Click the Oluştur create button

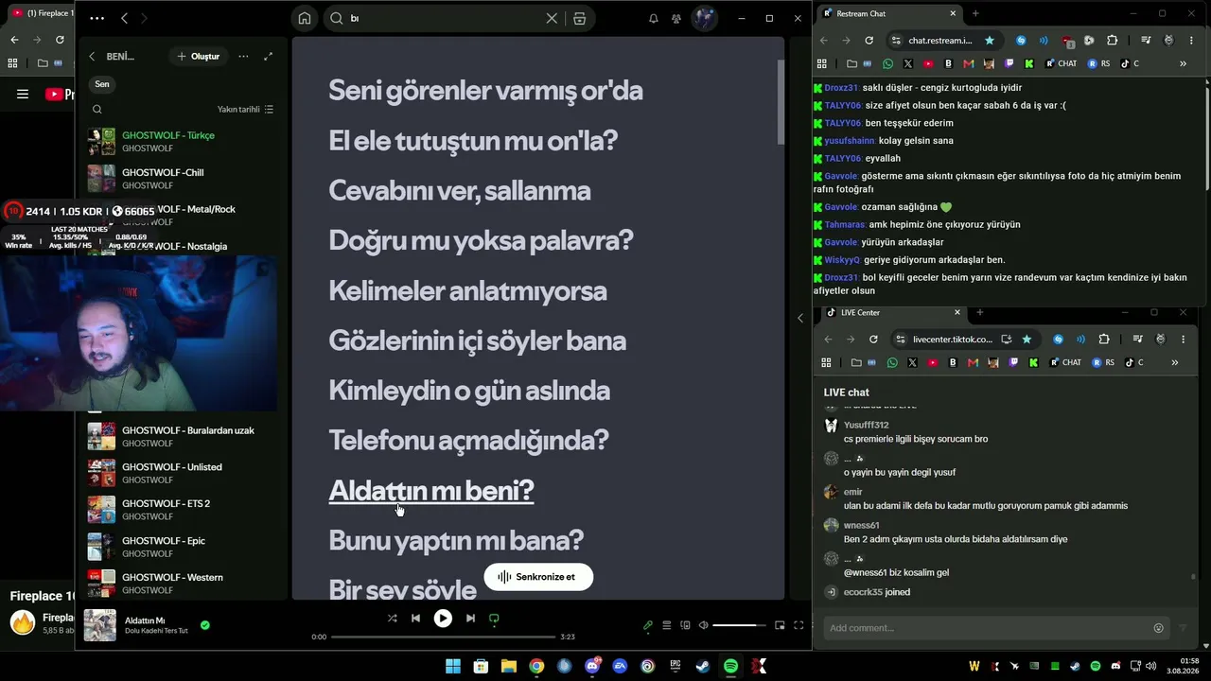(x=198, y=57)
